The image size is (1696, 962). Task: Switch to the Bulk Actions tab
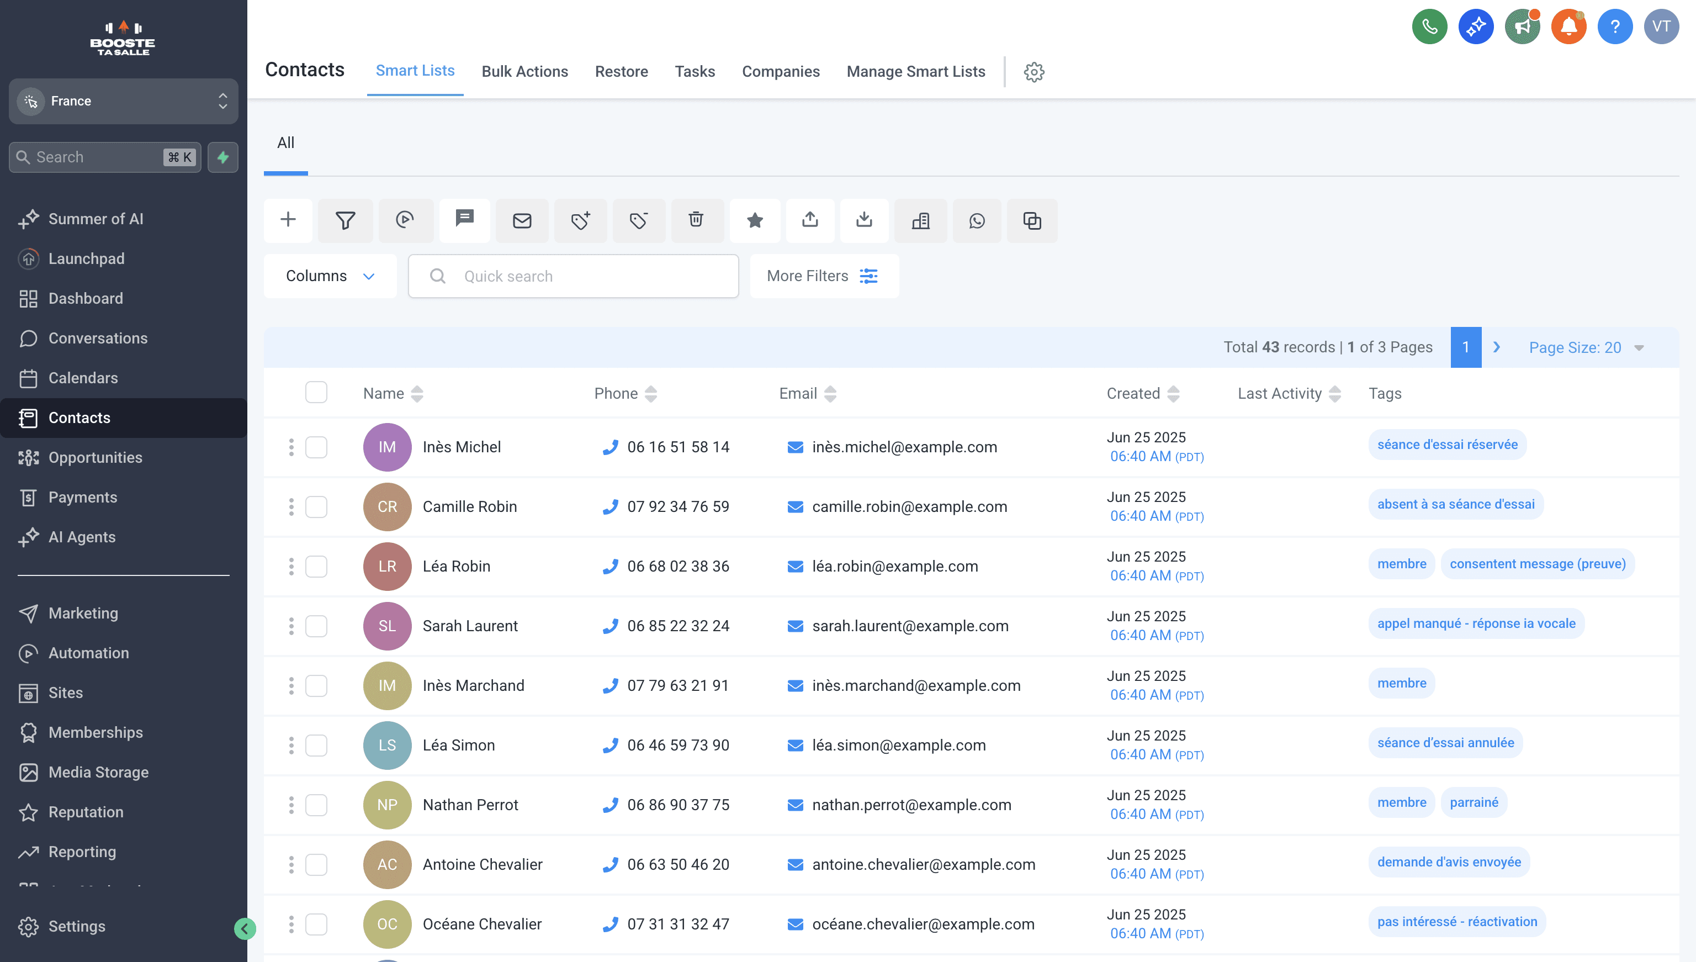524,71
